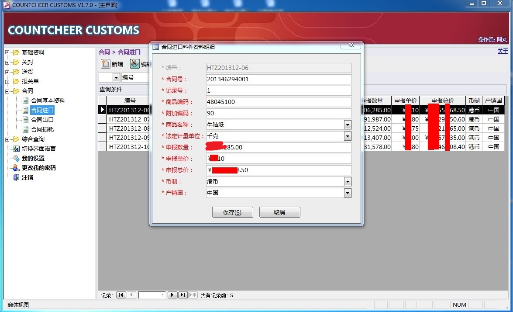Click the new record asterisk navigation button

193,295
